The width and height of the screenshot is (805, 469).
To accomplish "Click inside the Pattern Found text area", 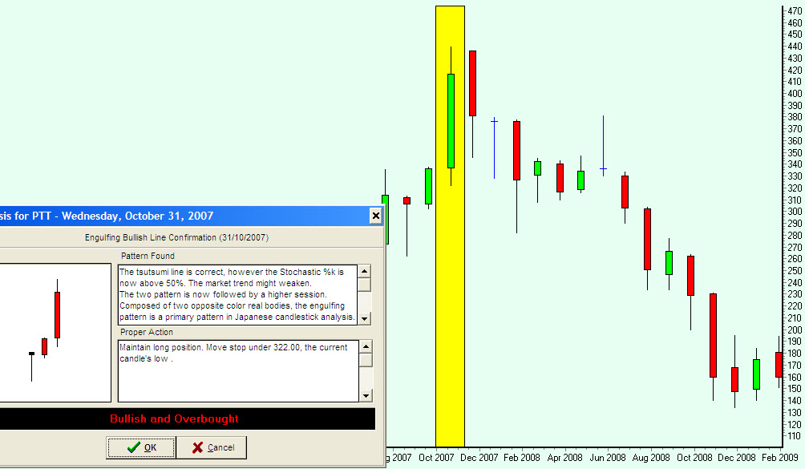I will point(237,294).
